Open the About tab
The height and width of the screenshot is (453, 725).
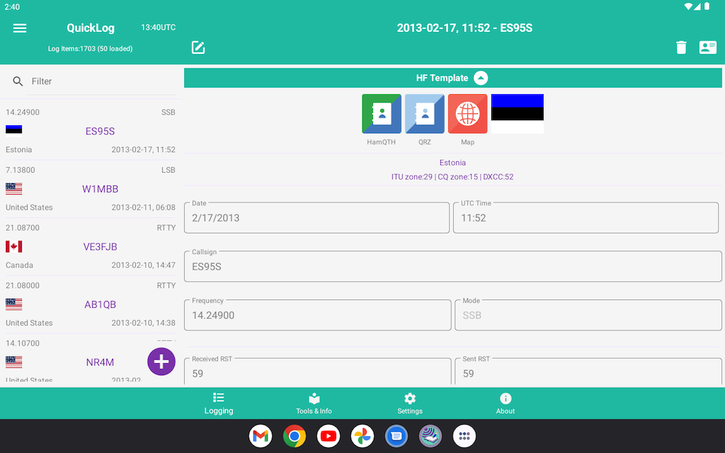[x=506, y=403]
